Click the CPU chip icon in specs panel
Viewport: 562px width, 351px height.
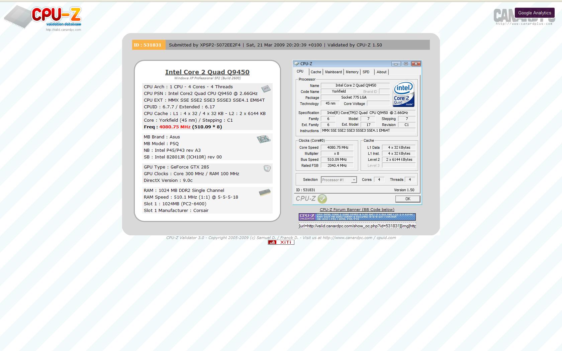tap(266, 89)
